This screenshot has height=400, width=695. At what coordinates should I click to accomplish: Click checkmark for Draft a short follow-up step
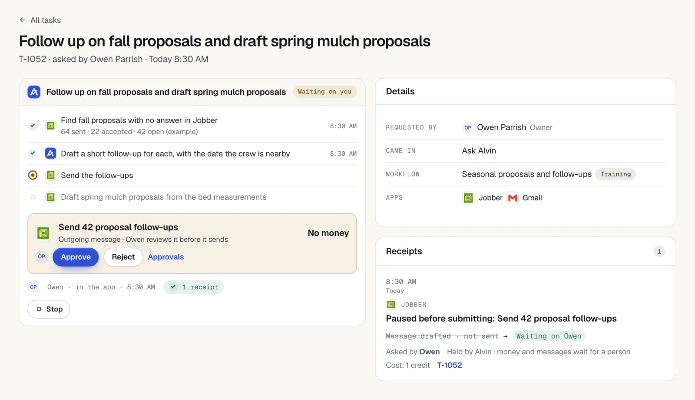[33, 153]
